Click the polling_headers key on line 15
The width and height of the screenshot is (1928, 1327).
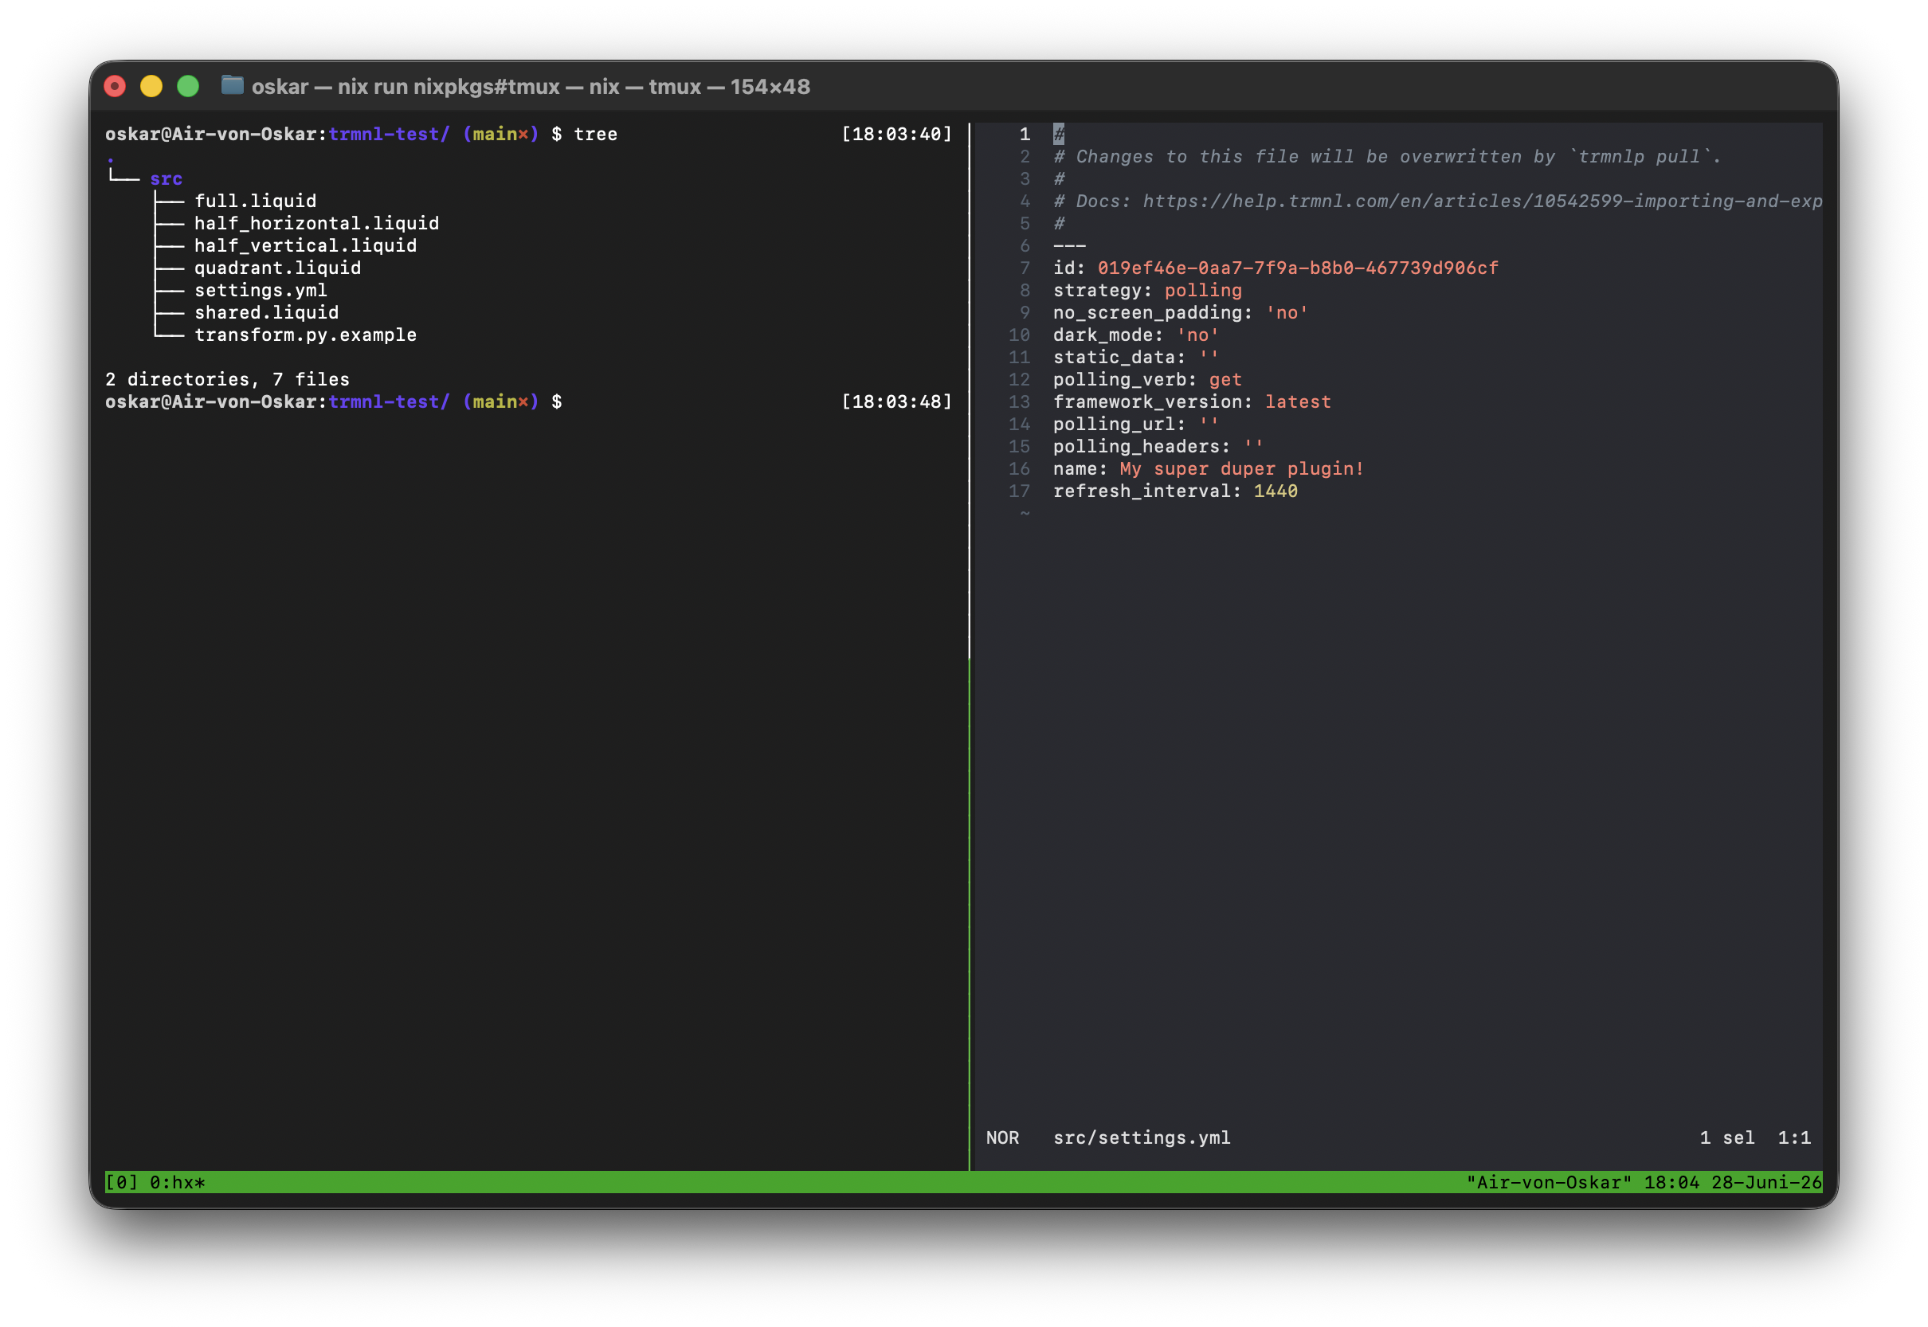1142,448
